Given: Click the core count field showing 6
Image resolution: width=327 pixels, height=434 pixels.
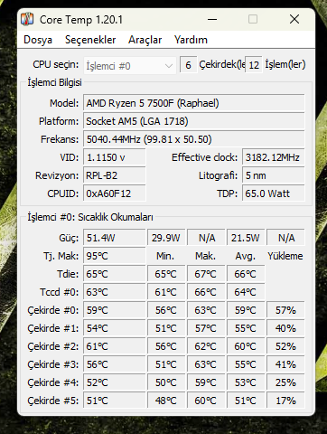Looking at the screenshot, I should [x=188, y=65].
